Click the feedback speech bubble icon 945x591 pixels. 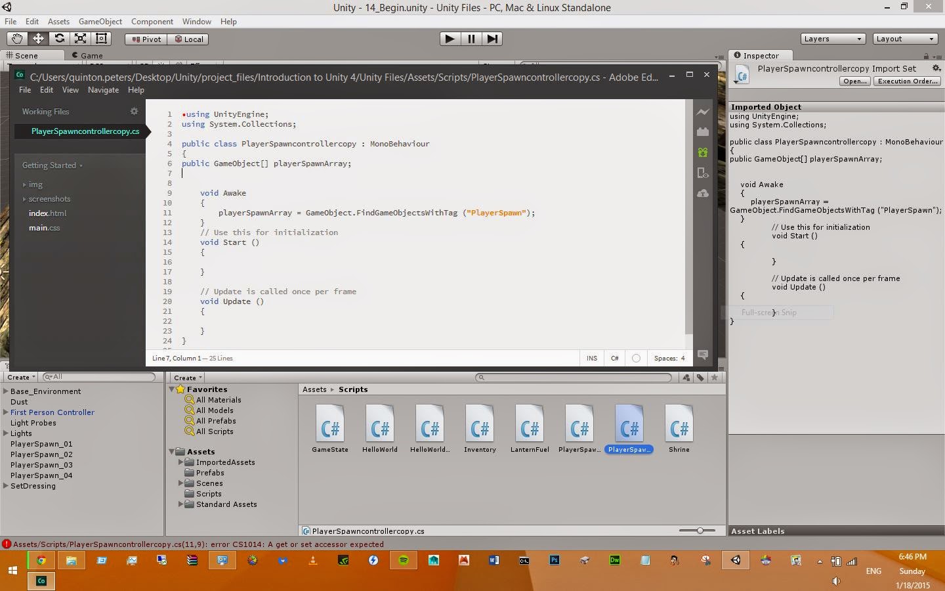[703, 355]
